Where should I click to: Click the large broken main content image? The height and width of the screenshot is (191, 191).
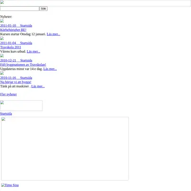(65, 149)
